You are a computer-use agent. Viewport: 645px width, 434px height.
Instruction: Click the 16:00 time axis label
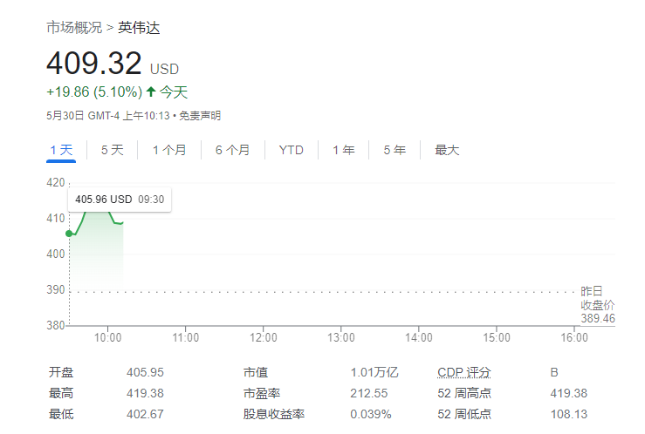(x=574, y=337)
